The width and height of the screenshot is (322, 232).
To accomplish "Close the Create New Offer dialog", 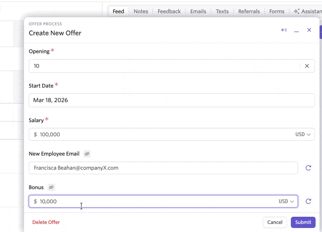I will pos(309,30).
